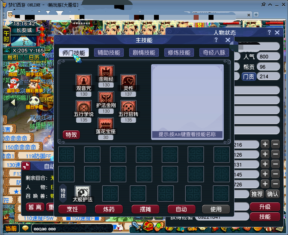Open the red treasure chest icon
The image size is (288, 235).
[149, 226]
